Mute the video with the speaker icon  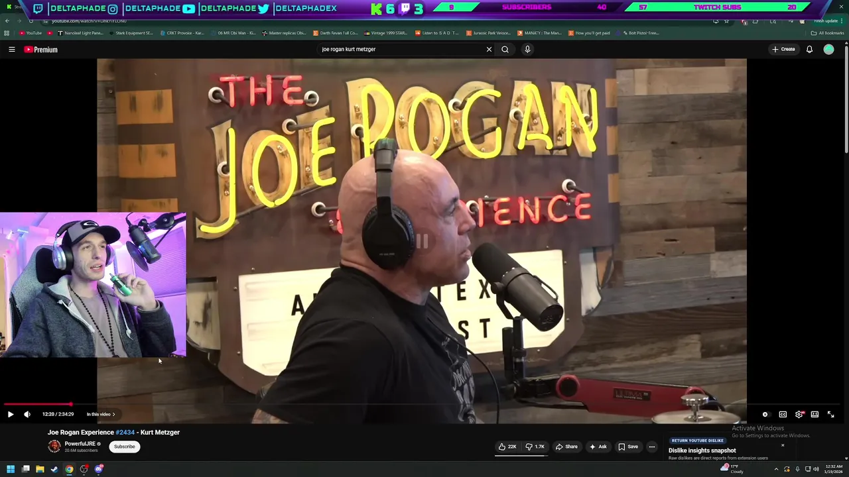pyautogui.click(x=27, y=414)
